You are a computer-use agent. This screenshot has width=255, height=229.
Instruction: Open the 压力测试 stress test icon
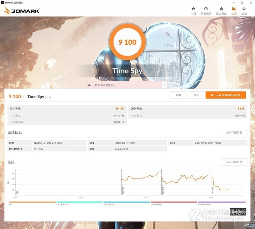pos(221,11)
